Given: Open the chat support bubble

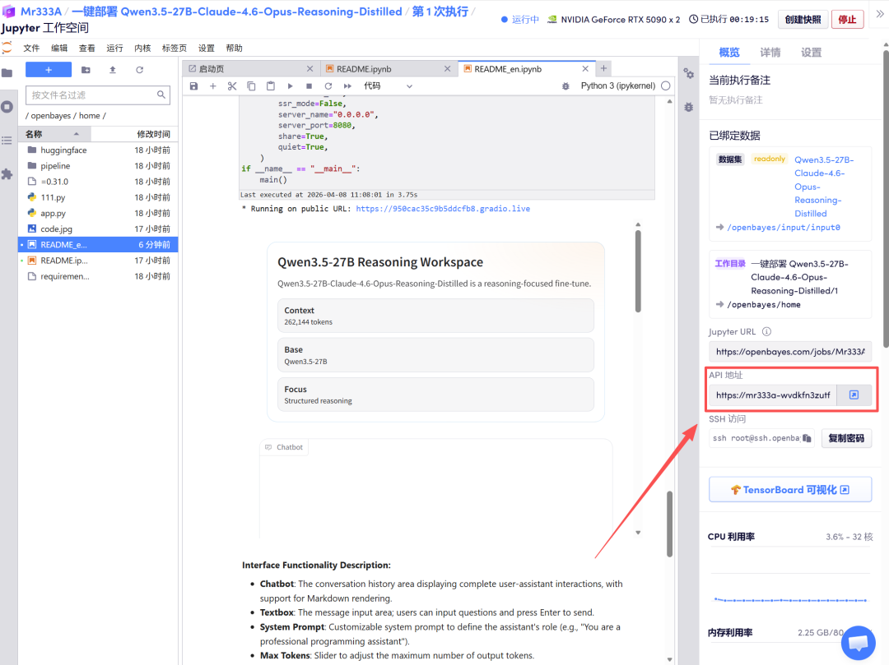Looking at the screenshot, I should (x=859, y=643).
